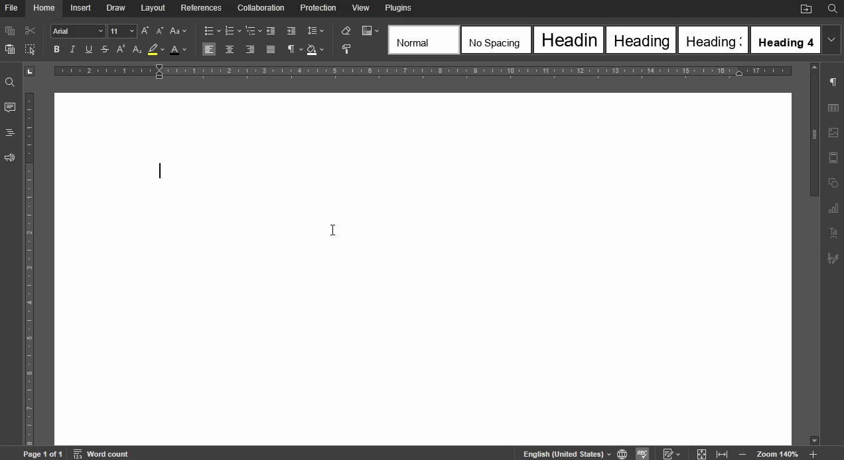This screenshot has height=460, width=844.
Task: Open Shape settings in right sidebar
Action: [833, 183]
